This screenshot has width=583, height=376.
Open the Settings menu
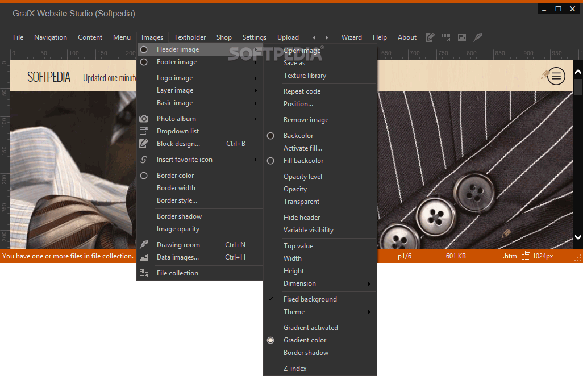(x=255, y=37)
